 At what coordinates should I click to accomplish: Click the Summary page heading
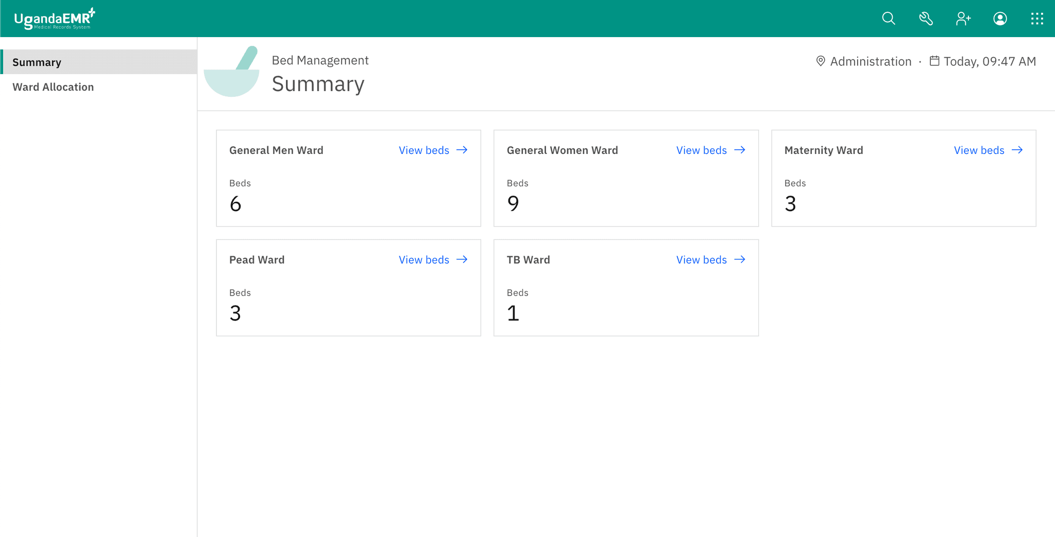(x=318, y=84)
